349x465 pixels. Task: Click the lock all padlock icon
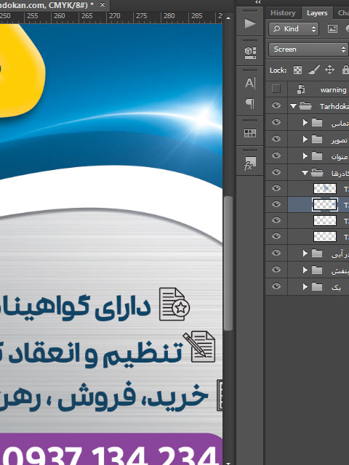(x=345, y=70)
